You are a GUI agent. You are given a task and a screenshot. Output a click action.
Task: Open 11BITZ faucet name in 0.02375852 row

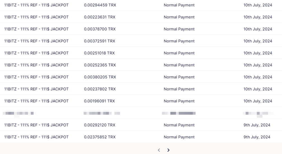click(36, 137)
